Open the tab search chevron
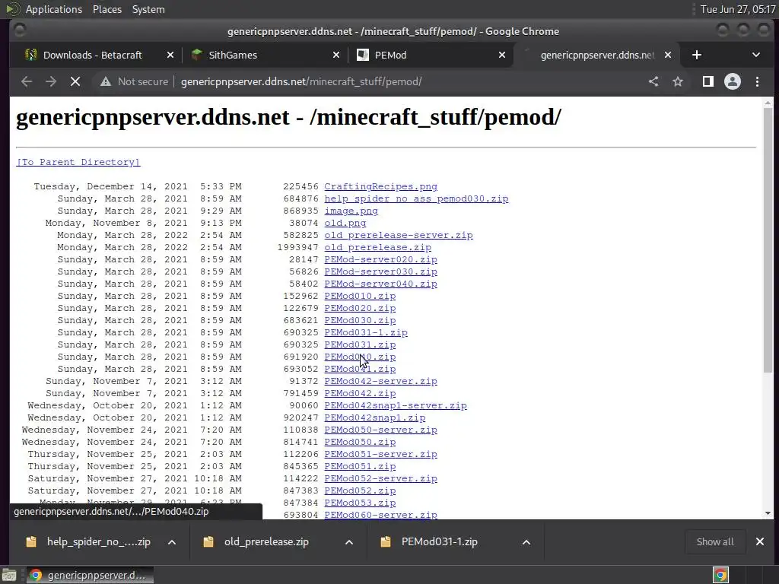The height and width of the screenshot is (584, 779). point(755,55)
